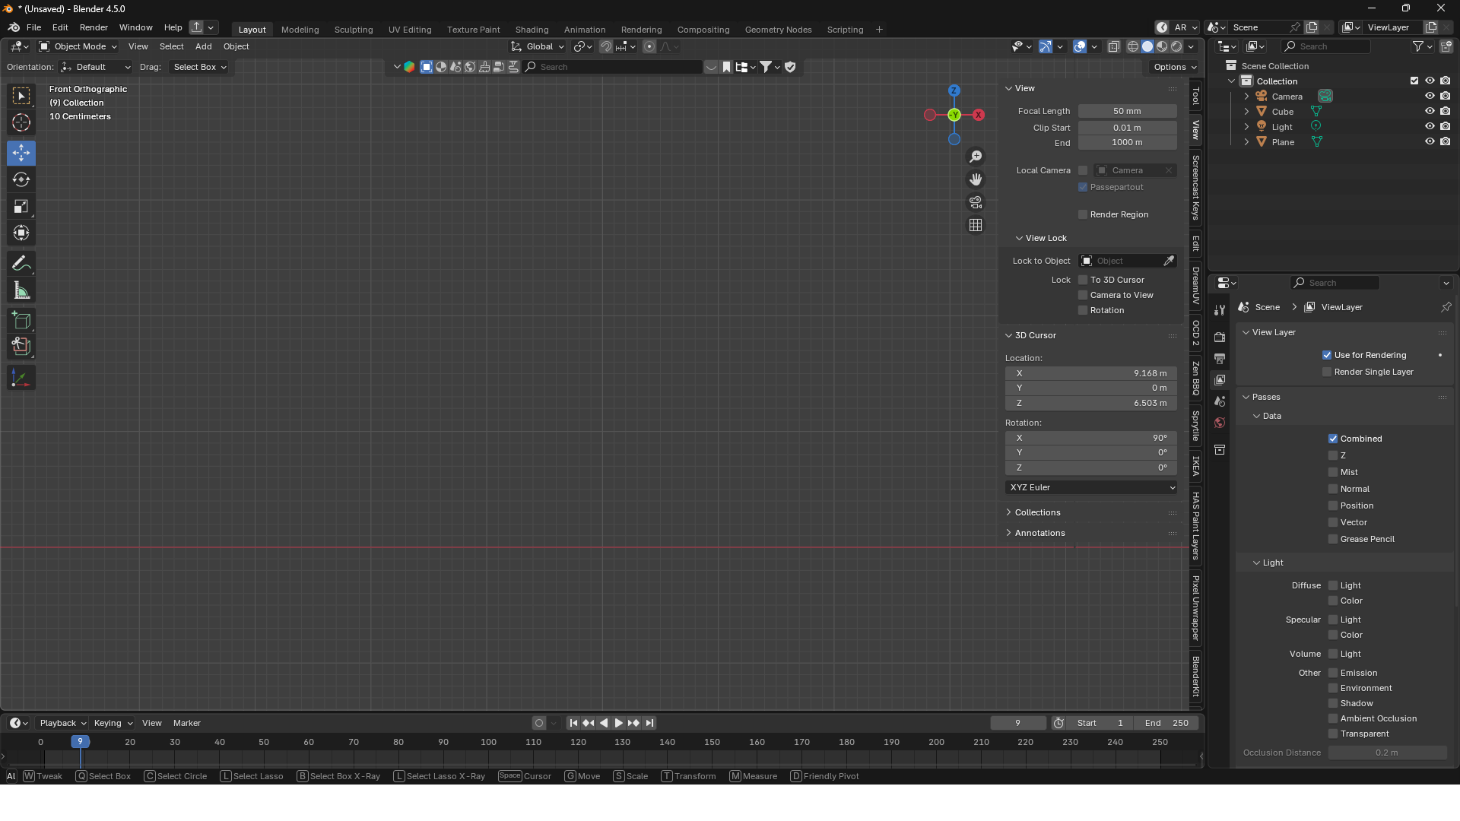
Task: Open the Drag Select Box dropdown
Action: (199, 67)
